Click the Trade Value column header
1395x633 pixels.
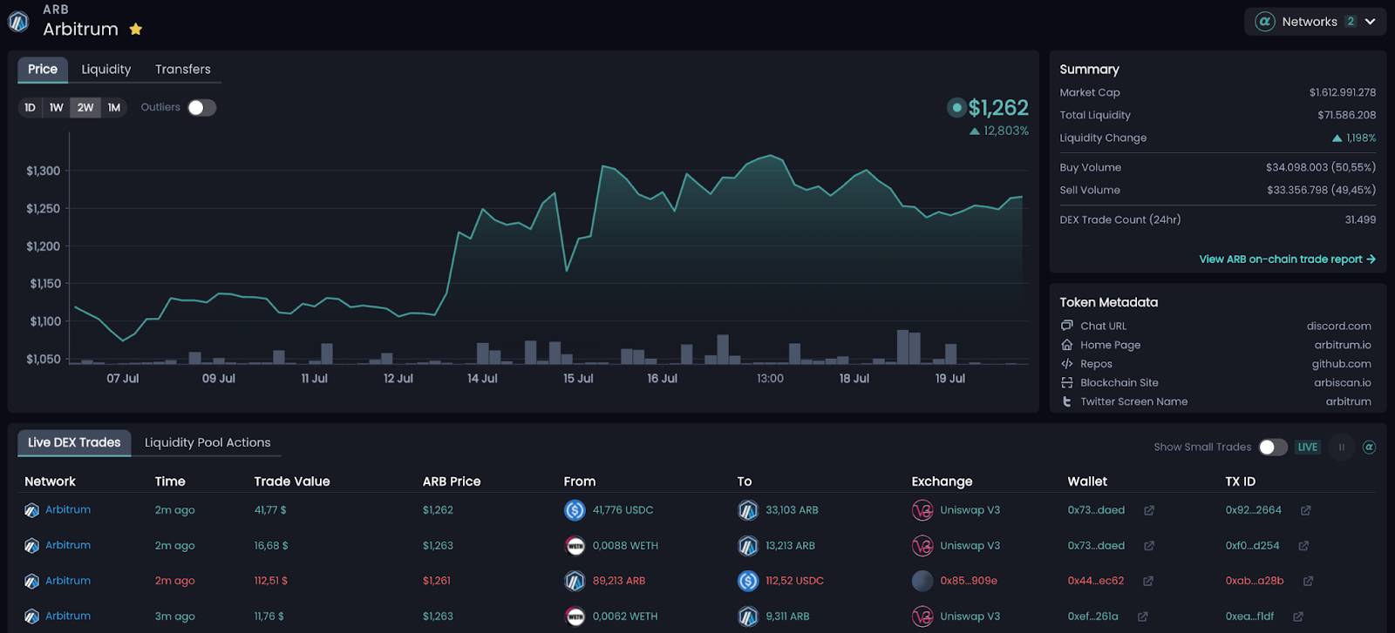292,481
